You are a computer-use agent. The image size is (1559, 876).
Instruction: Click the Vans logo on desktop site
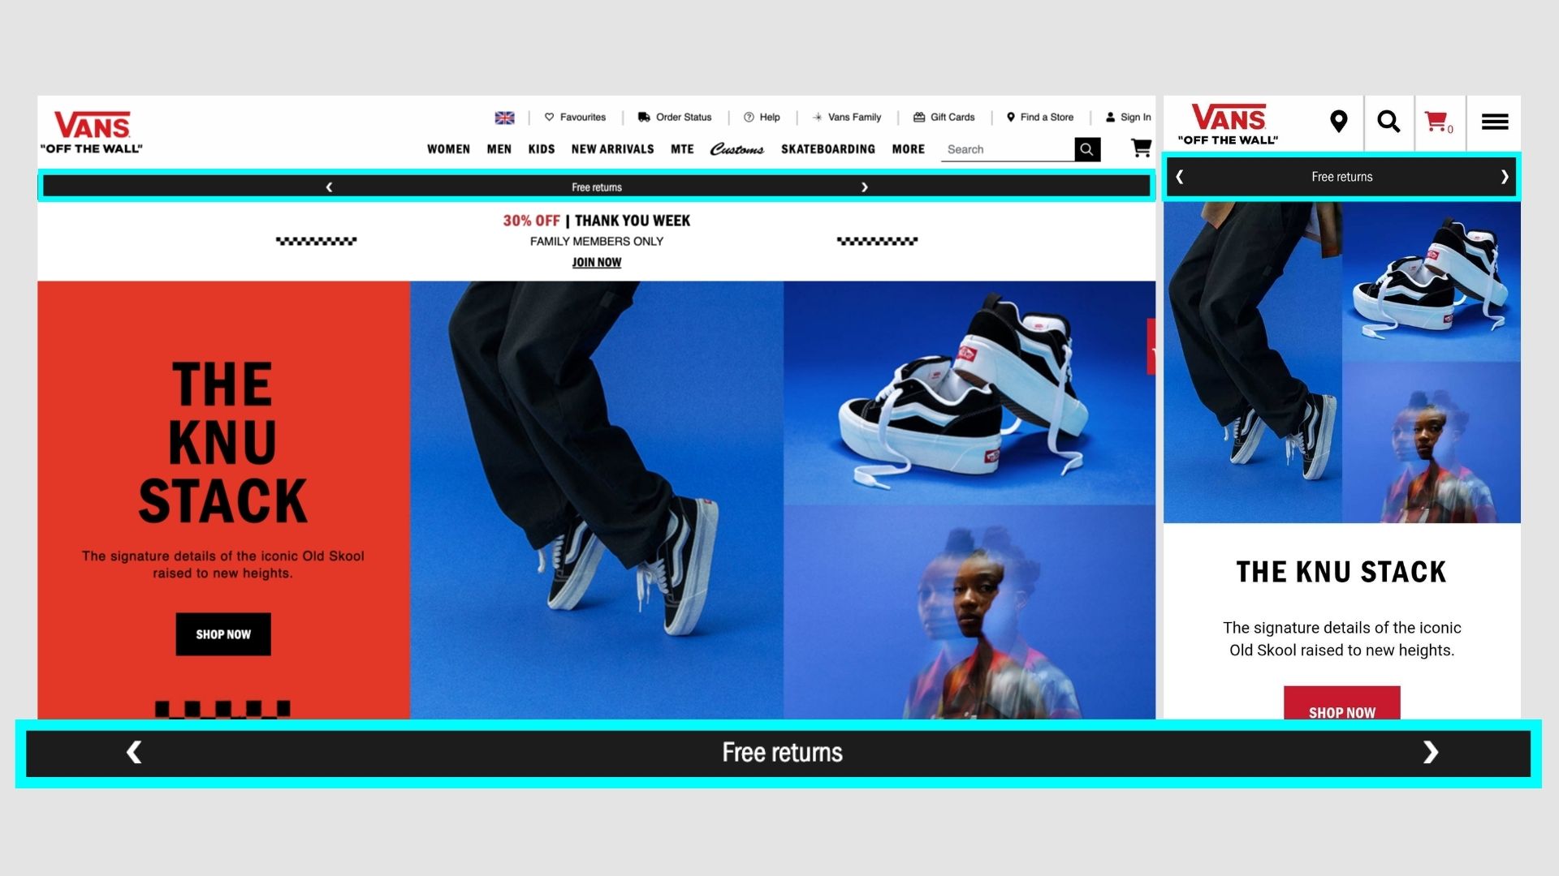(92, 131)
